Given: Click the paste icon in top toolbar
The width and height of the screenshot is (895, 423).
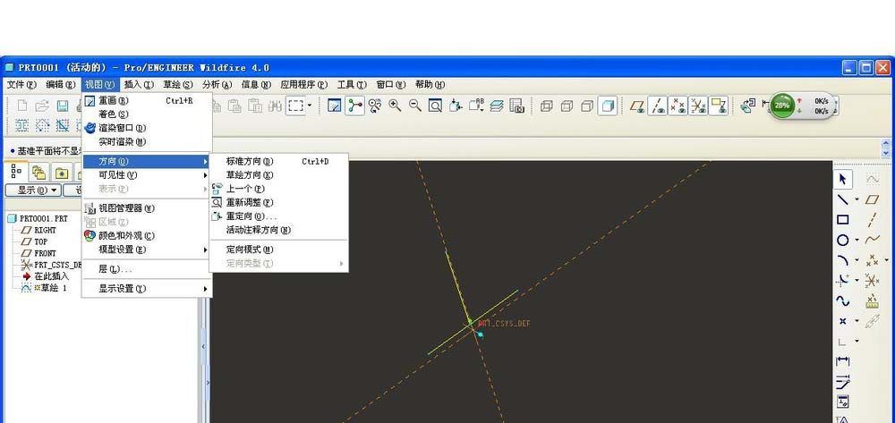Looking at the screenshot, I should click(234, 106).
